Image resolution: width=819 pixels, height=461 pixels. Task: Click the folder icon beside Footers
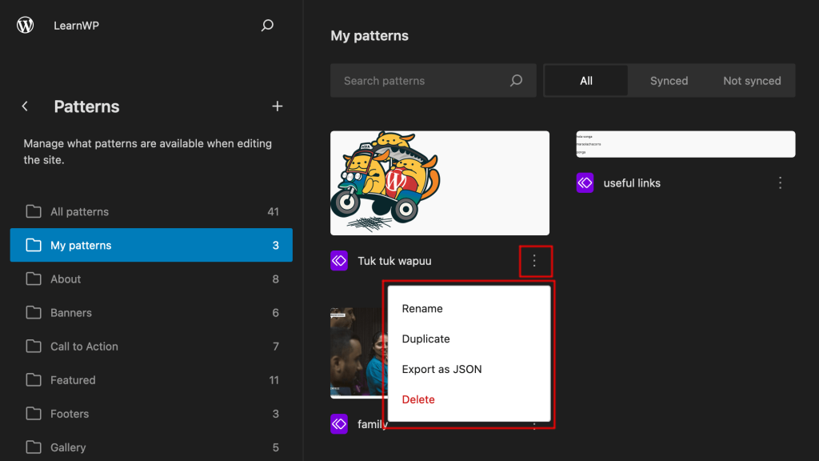click(x=33, y=414)
